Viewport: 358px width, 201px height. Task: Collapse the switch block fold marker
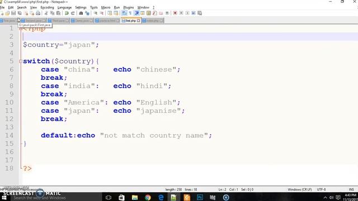[x=21, y=61]
